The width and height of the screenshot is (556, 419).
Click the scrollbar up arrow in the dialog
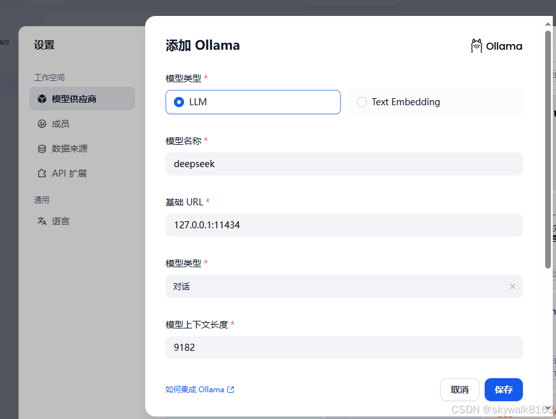pos(548,24)
